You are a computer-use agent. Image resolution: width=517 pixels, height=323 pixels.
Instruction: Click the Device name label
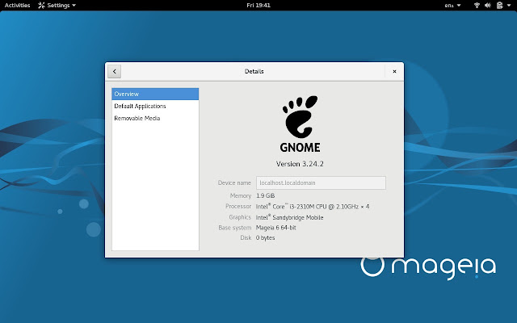coord(234,182)
